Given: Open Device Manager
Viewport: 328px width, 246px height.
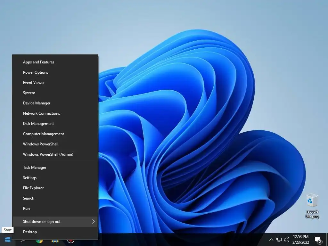Looking at the screenshot, I should pos(55,103).
